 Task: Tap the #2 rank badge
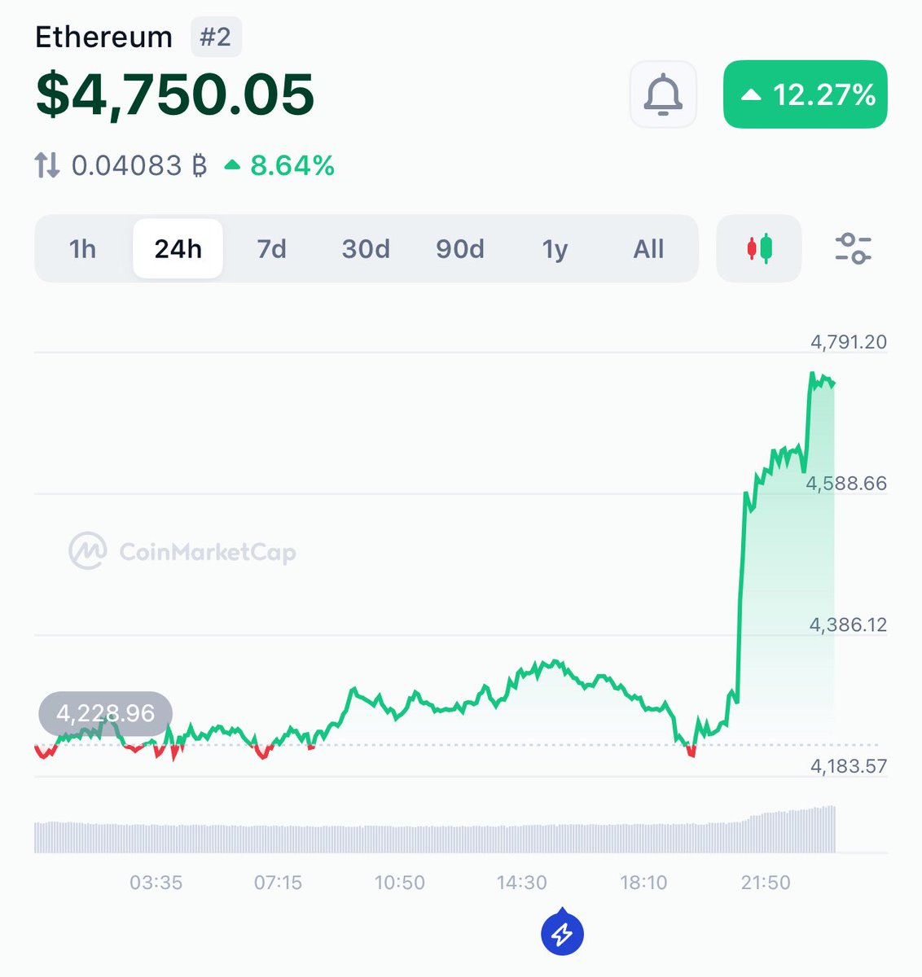(216, 37)
